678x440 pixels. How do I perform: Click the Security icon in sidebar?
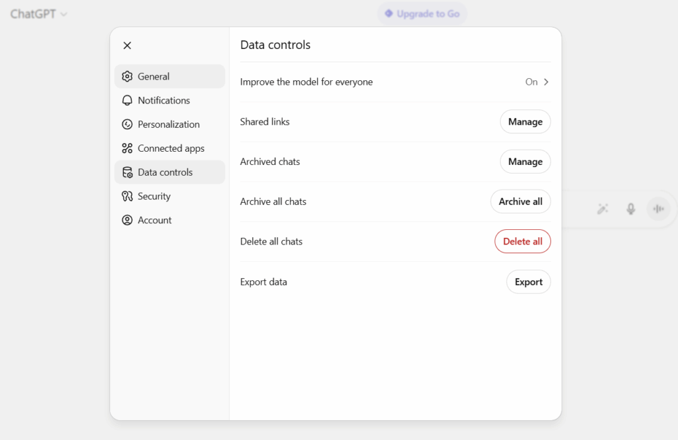click(x=127, y=196)
